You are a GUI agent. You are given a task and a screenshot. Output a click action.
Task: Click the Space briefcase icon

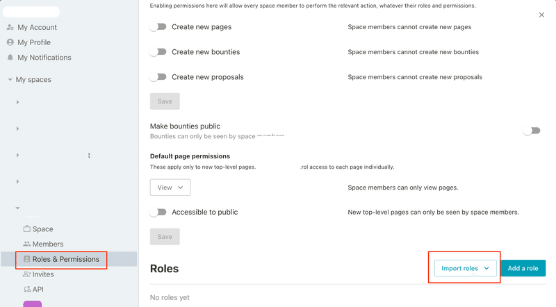[27, 229]
